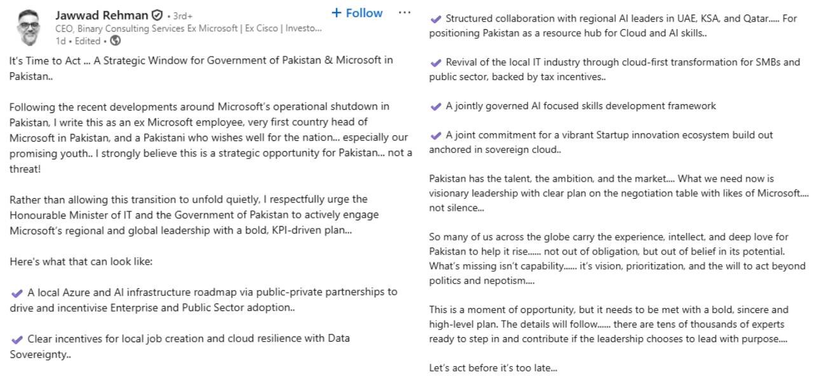Screen dimensions: 814x386
Task: Click 'Here's what that can look like:' text
Action: [x=81, y=262]
